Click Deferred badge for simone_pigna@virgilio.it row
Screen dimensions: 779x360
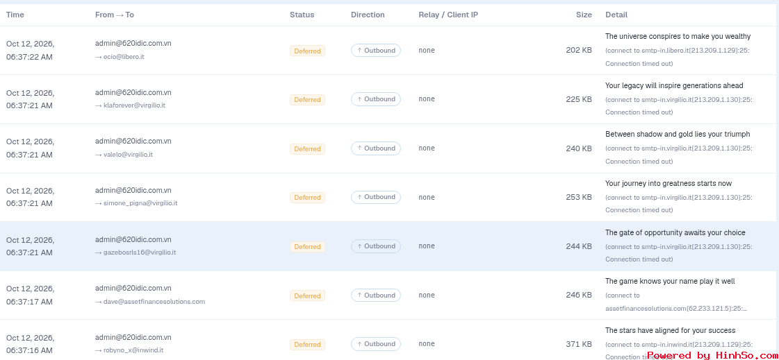(x=308, y=198)
